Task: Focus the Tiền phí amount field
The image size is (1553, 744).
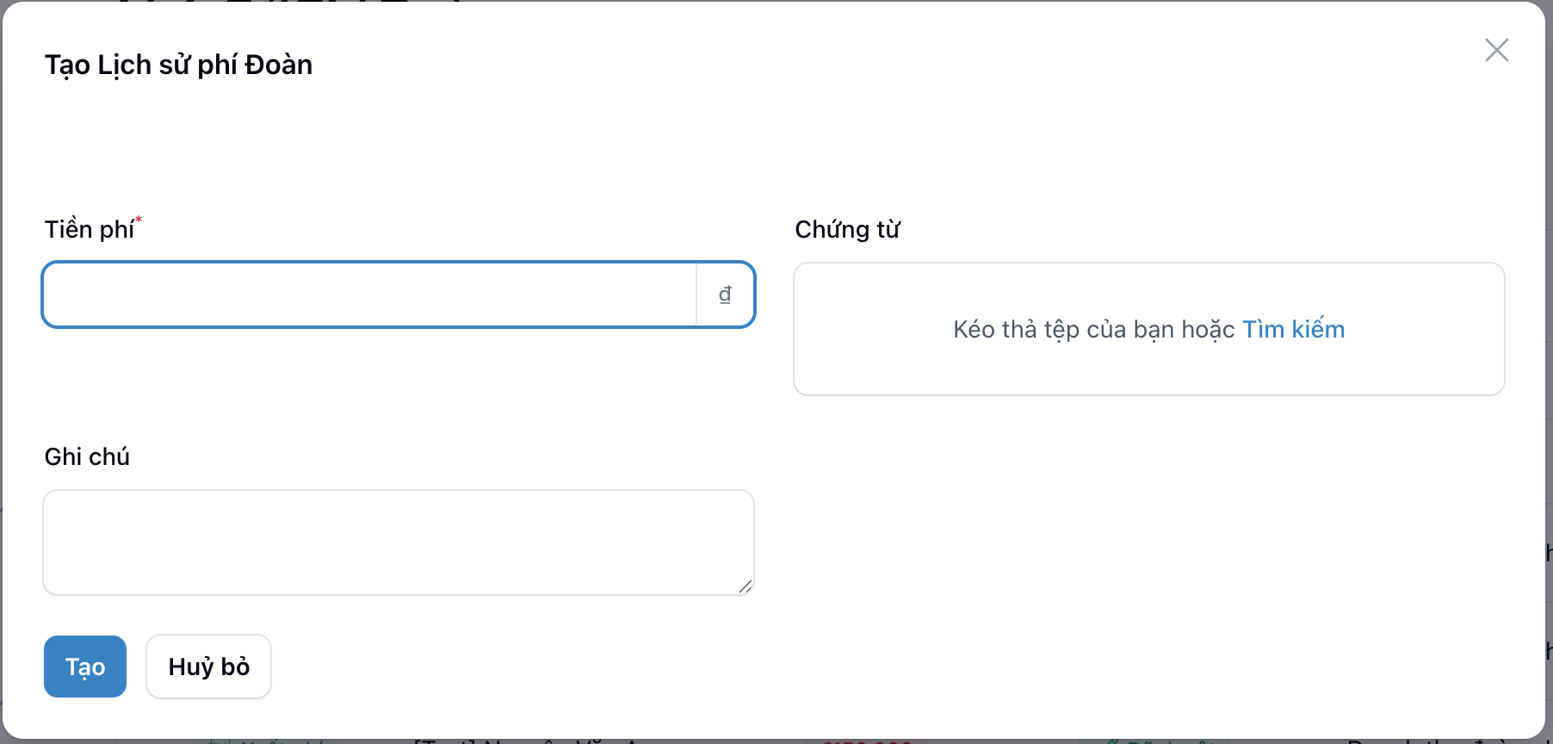Action: pyautogui.click(x=370, y=294)
